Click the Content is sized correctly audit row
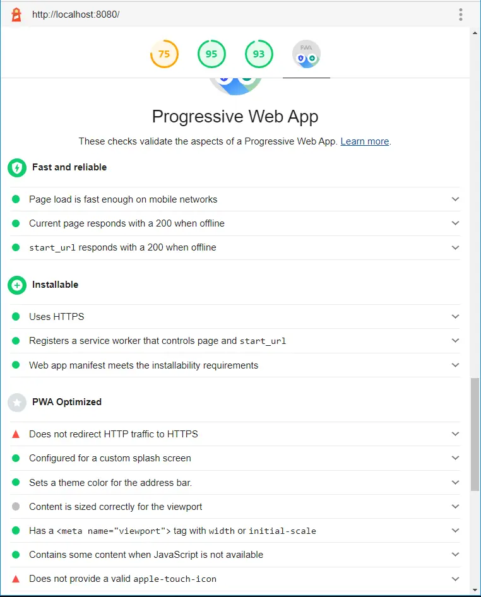Screen dimensions: 481x597 [x=116, y=507]
